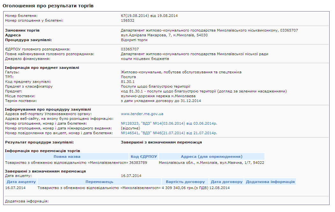Click the announcement number 156532
Viewport: 335px width, 212px height.
point(128,20)
